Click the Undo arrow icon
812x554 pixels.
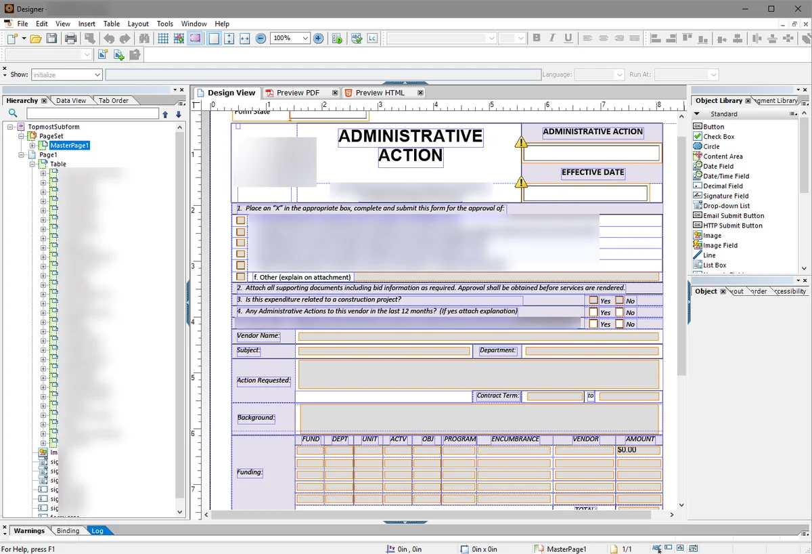[108, 39]
